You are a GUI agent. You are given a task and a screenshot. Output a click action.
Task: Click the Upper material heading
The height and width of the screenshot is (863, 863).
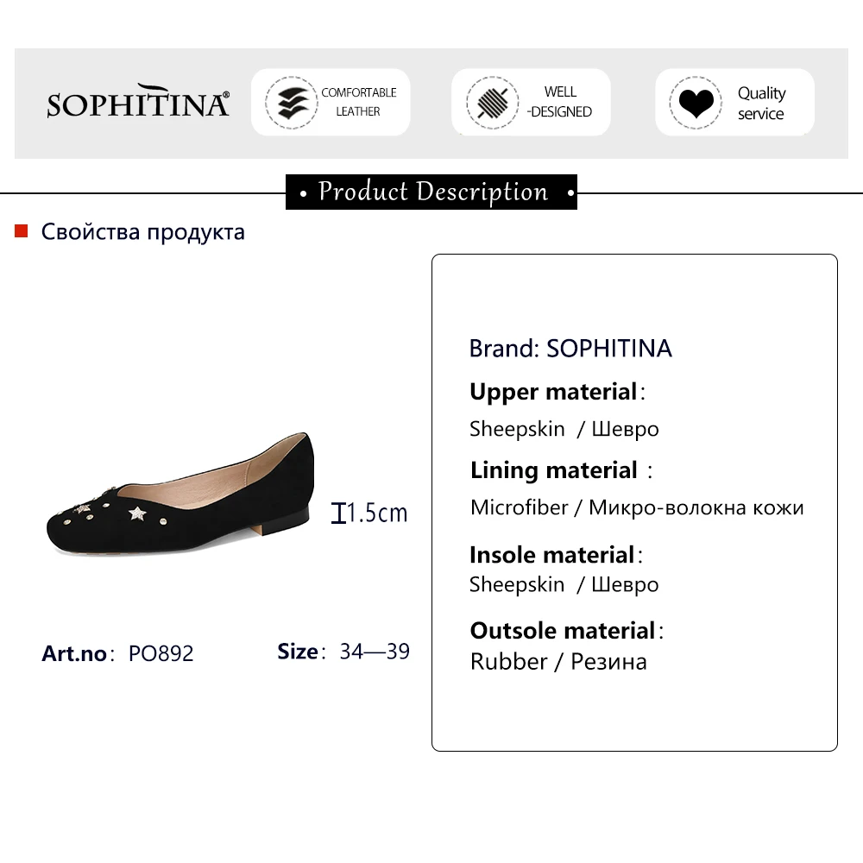(553, 392)
